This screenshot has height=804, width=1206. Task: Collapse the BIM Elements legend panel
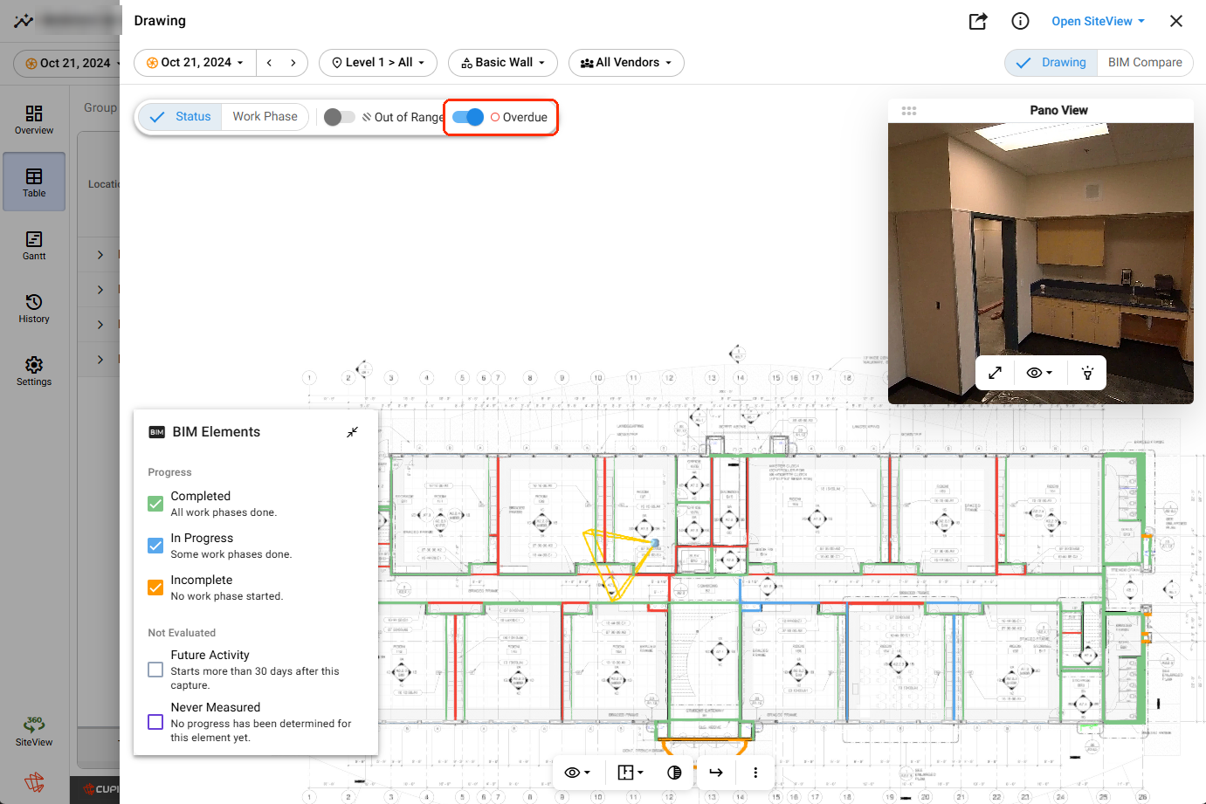(353, 432)
